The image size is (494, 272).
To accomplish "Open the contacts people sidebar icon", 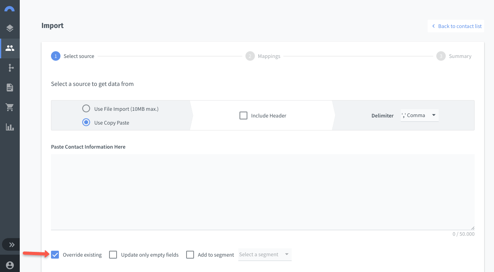I will point(10,48).
